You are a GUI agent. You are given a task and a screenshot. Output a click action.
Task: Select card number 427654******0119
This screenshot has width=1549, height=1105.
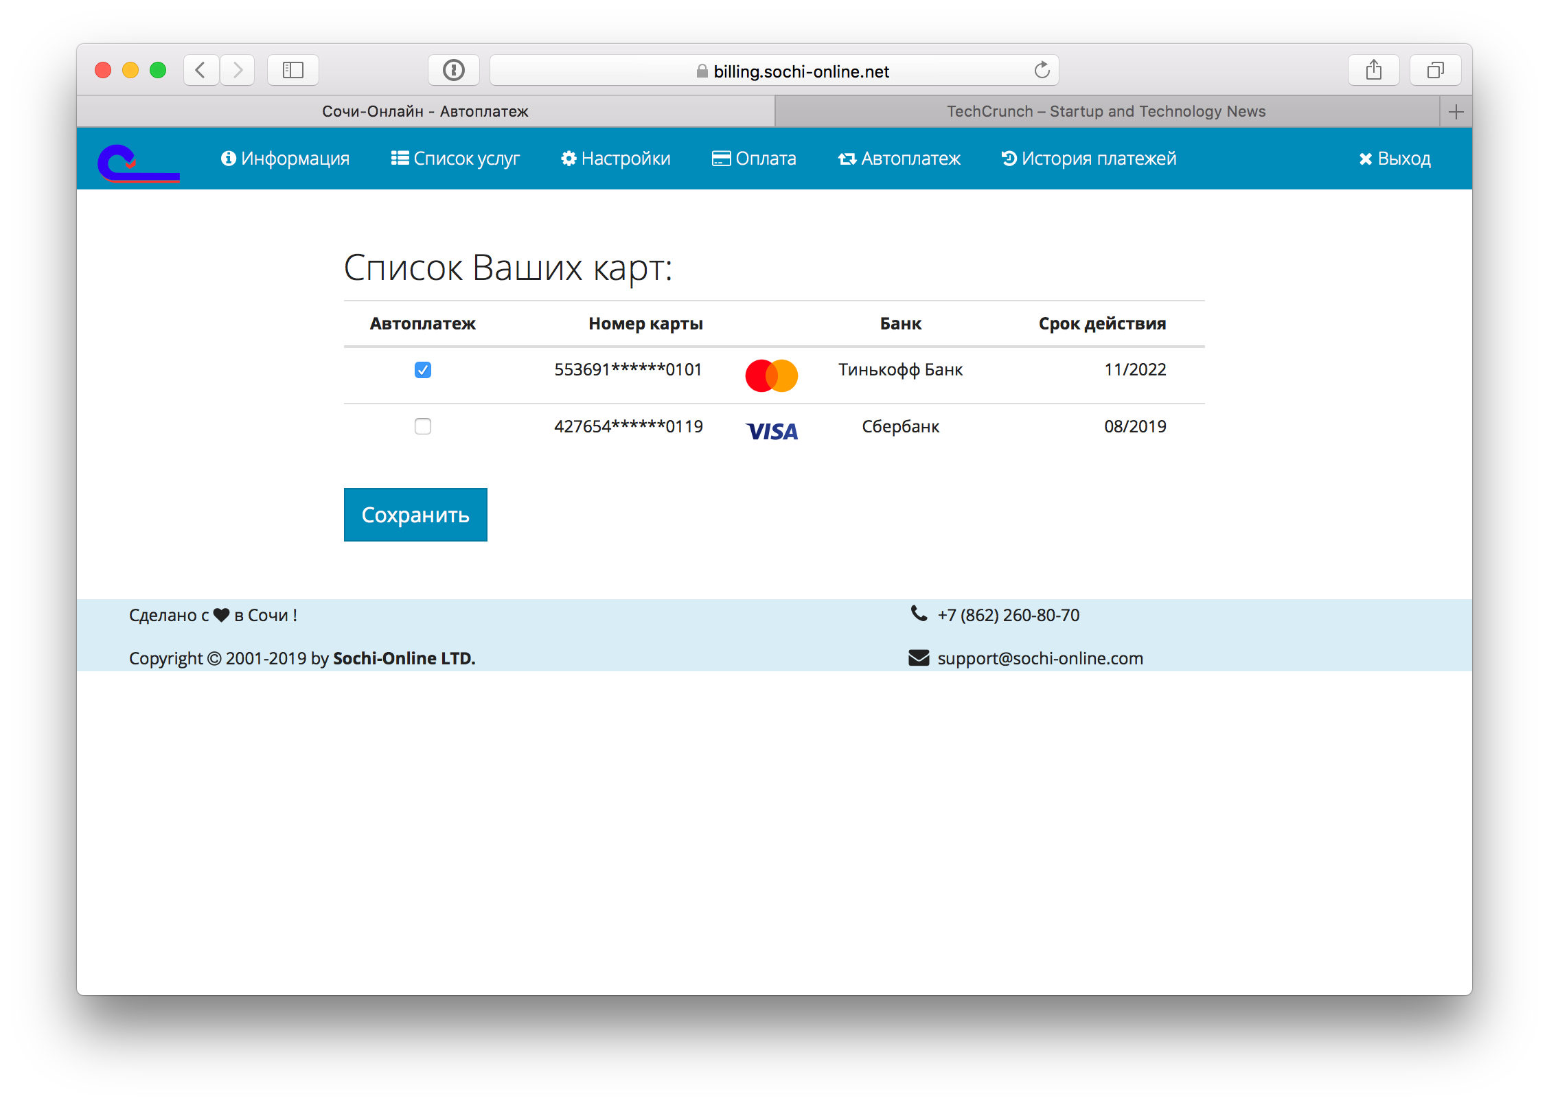coord(628,426)
